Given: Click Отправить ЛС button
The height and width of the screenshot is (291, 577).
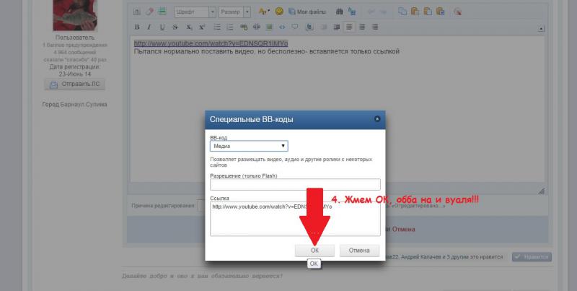Looking at the screenshot, I should tap(75, 84).
